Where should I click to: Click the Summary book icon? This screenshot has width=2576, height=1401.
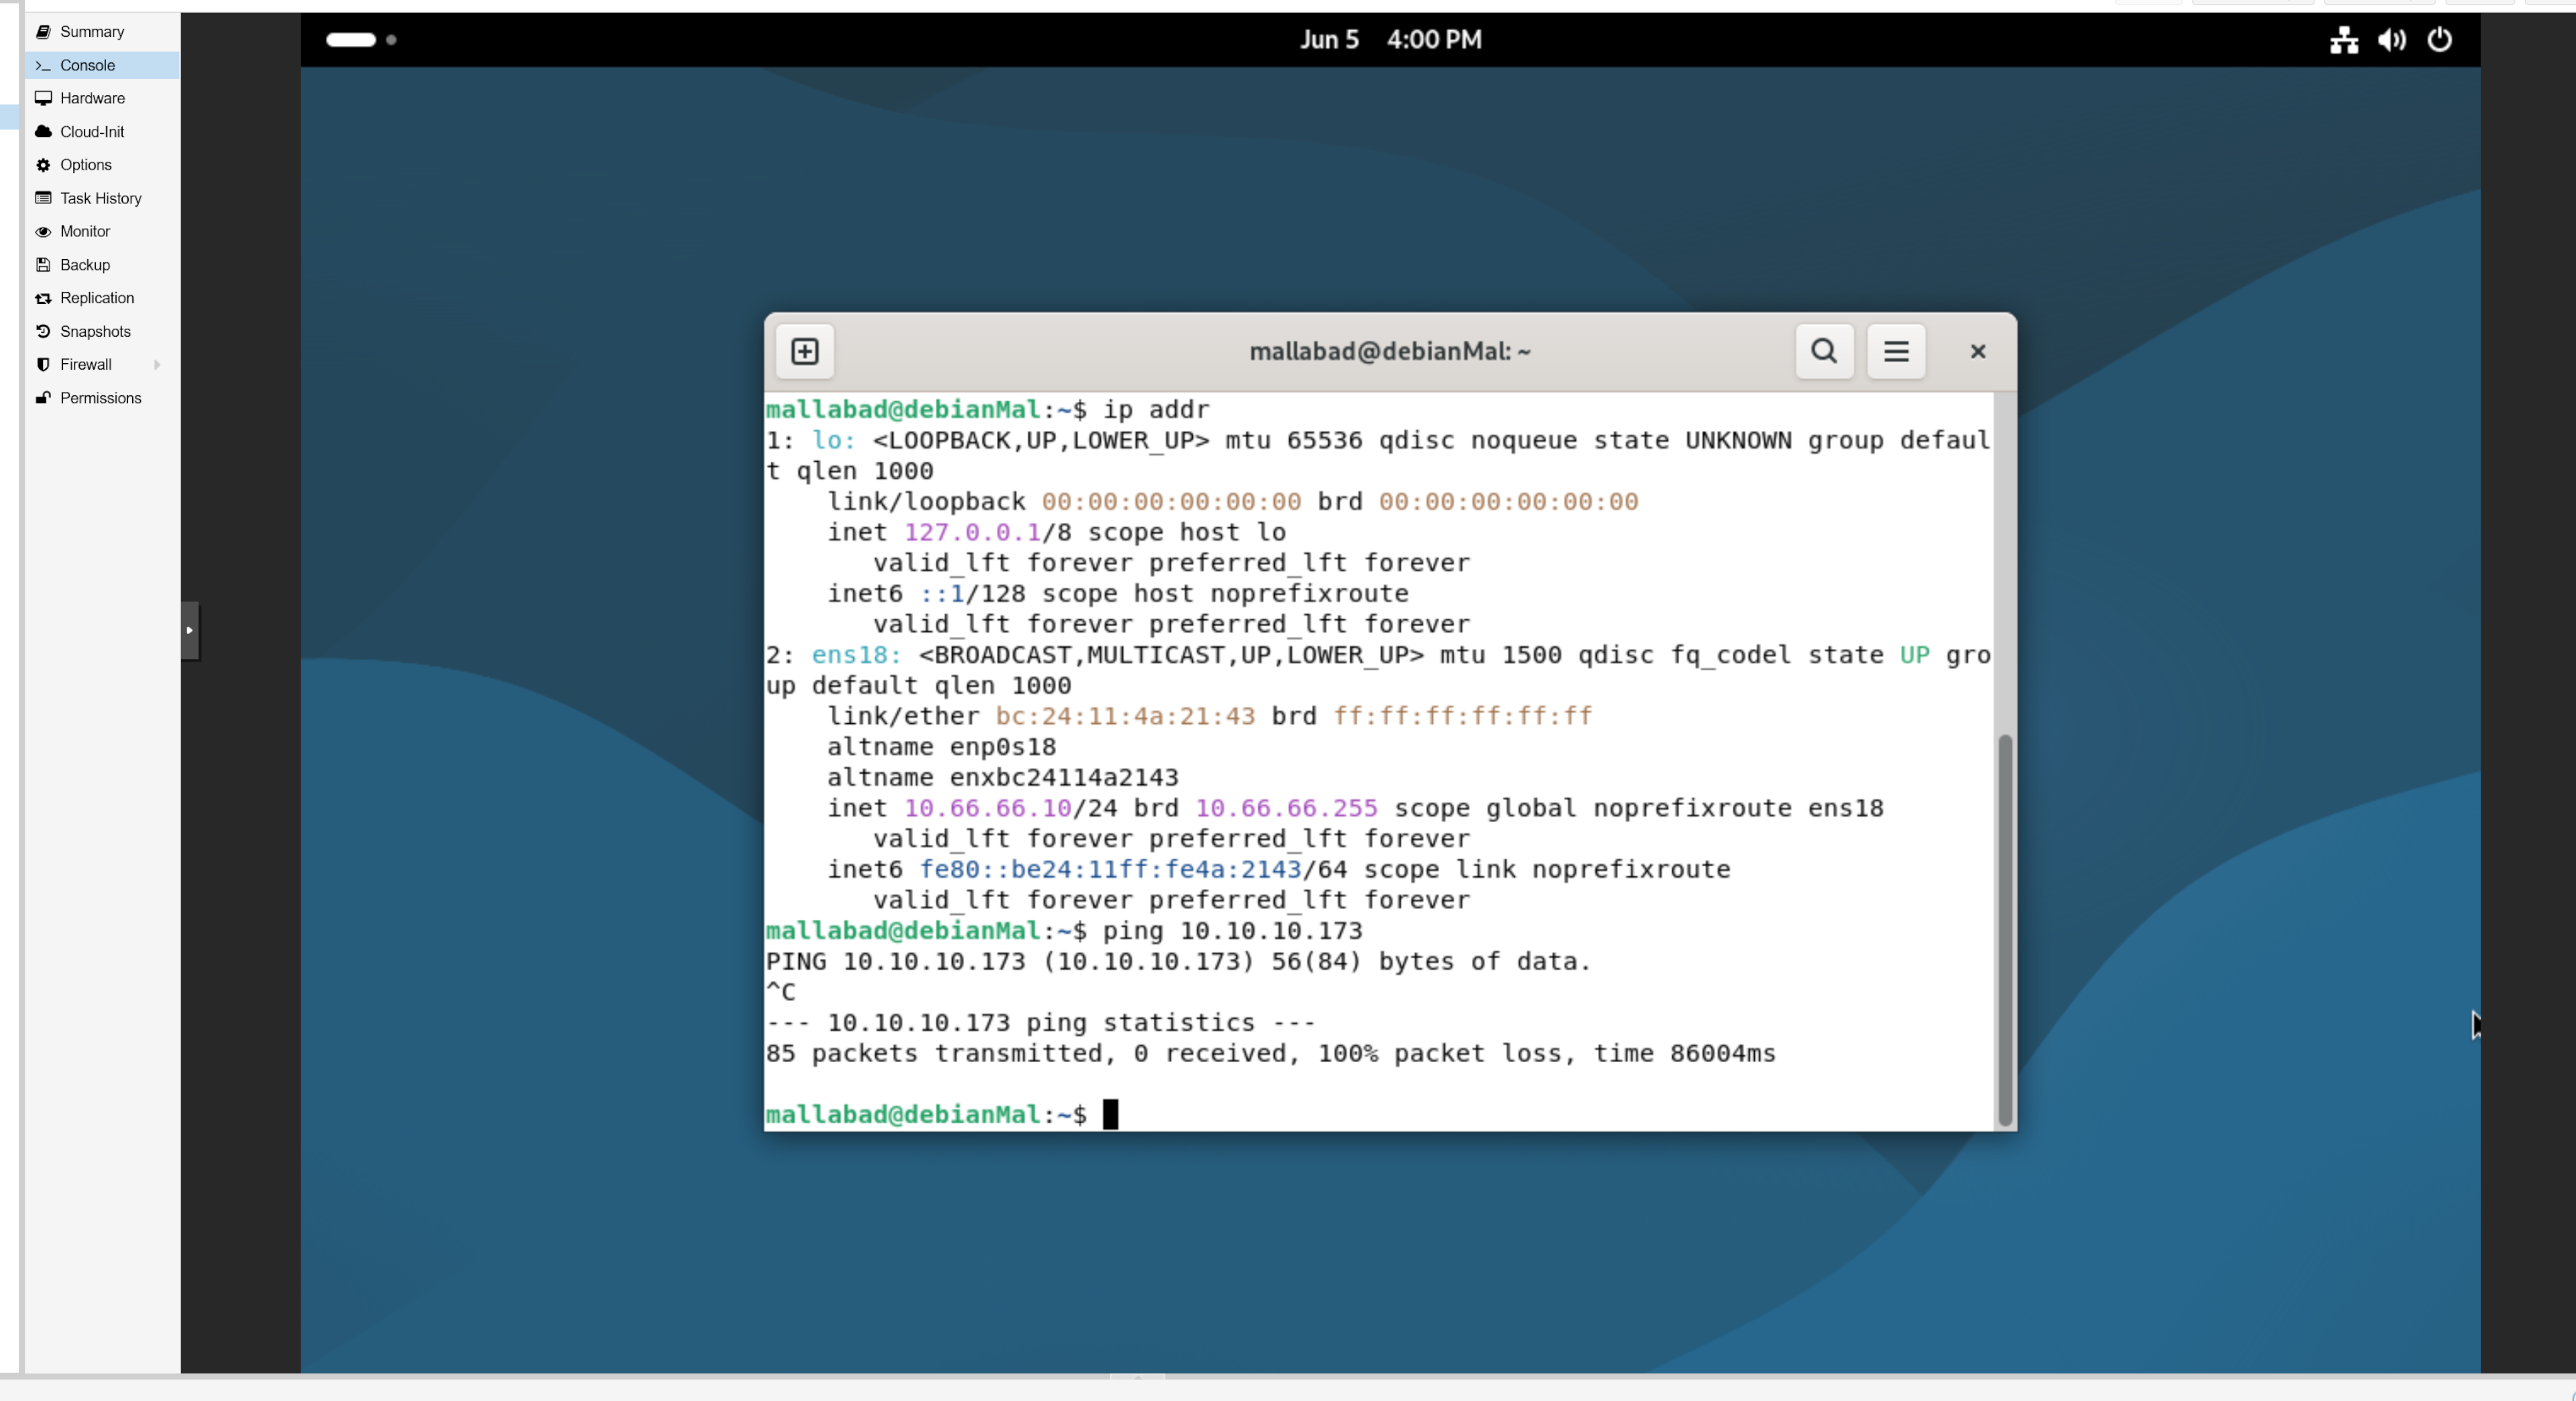click(x=43, y=32)
